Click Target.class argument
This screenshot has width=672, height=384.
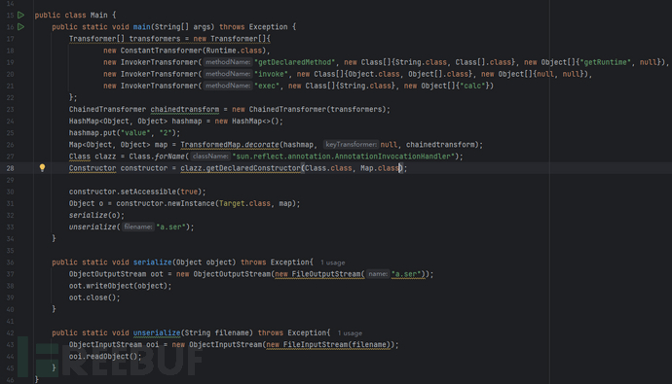(244, 203)
